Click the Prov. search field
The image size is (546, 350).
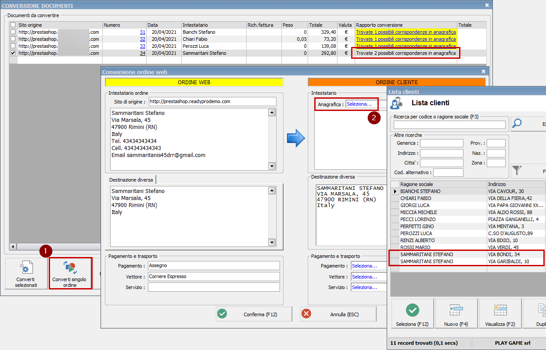tap(496, 143)
